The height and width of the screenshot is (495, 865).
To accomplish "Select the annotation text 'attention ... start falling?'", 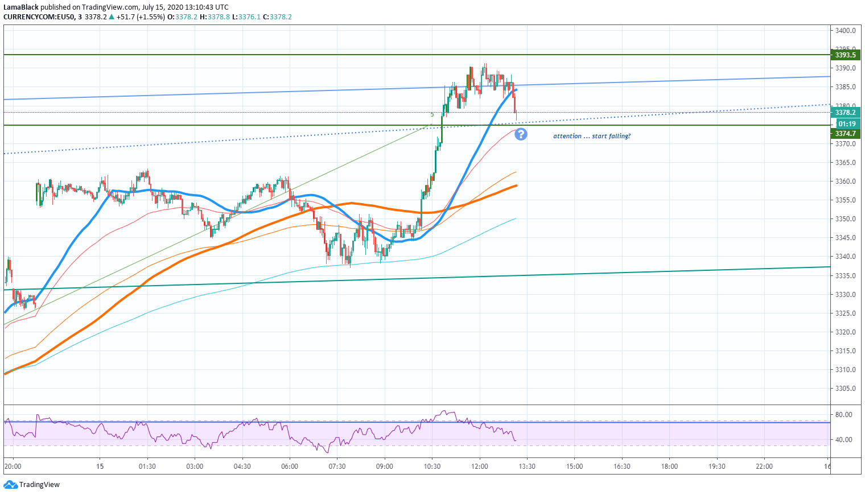I will [592, 136].
